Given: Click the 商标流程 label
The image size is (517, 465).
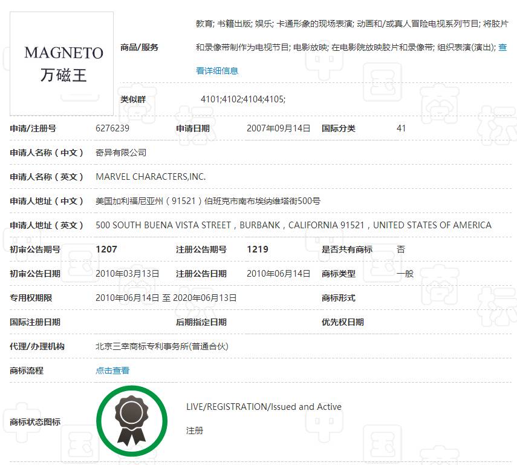Looking at the screenshot, I should click(27, 371).
